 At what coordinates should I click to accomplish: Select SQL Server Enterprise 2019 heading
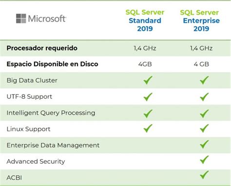[201, 20]
